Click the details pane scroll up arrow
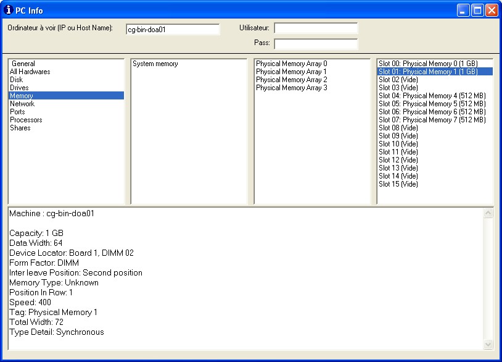The height and width of the screenshot is (362, 502). pyautogui.click(x=489, y=213)
